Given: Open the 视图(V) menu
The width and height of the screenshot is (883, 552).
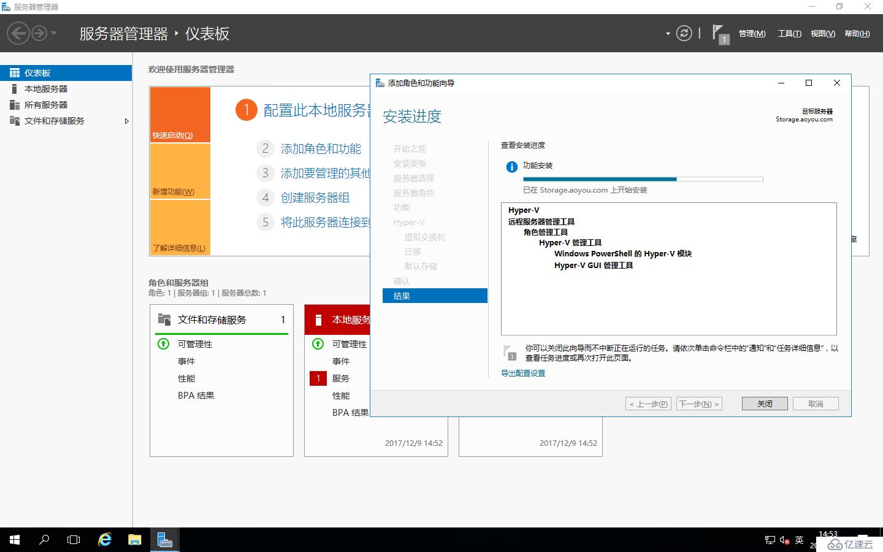Looking at the screenshot, I should coord(822,34).
